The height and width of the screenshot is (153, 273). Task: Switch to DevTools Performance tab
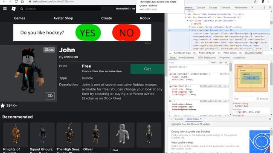click(x=241, y=8)
